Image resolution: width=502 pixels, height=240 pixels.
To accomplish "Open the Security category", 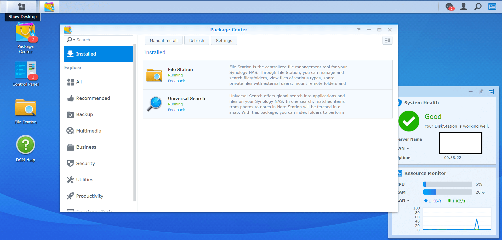I will pyautogui.click(x=98, y=164).
